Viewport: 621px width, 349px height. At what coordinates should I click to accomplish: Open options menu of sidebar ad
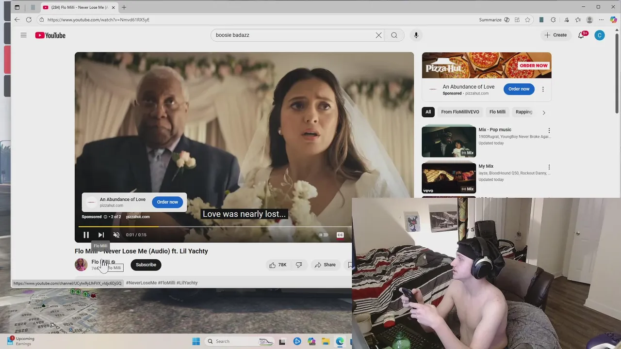543,89
